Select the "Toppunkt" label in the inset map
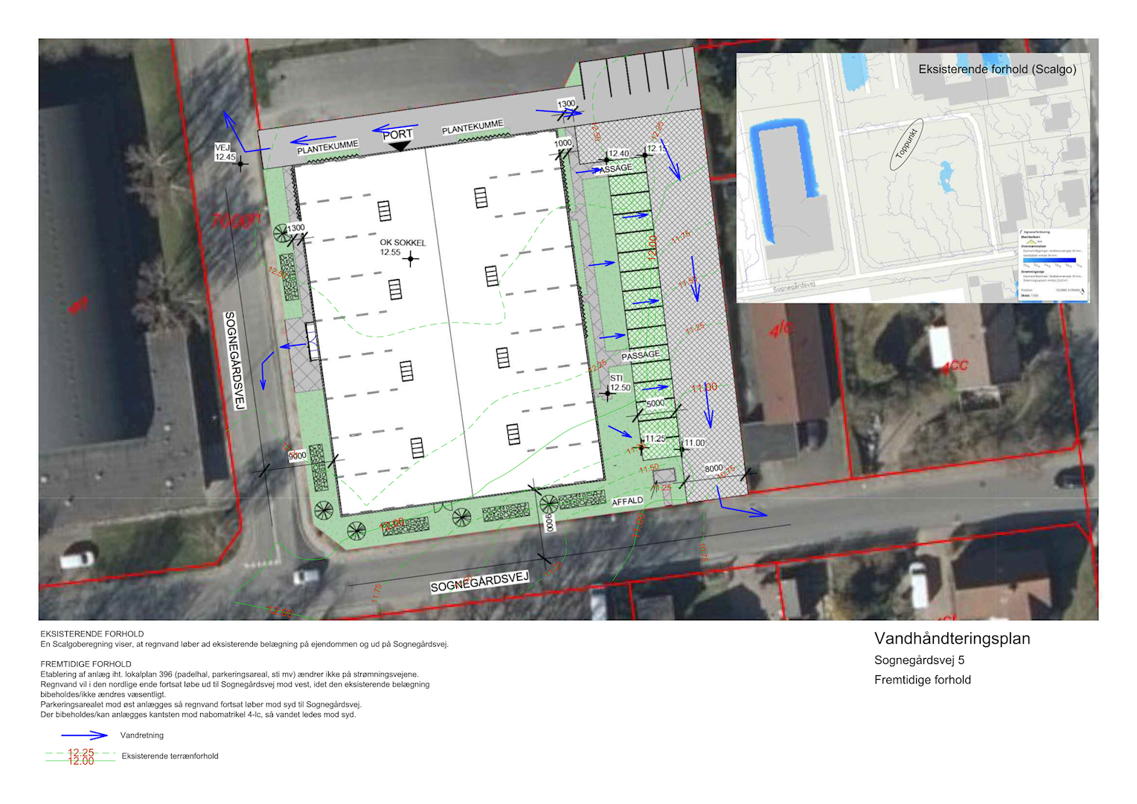Viewport: 1137px width, 804px height. click(907, 144)
